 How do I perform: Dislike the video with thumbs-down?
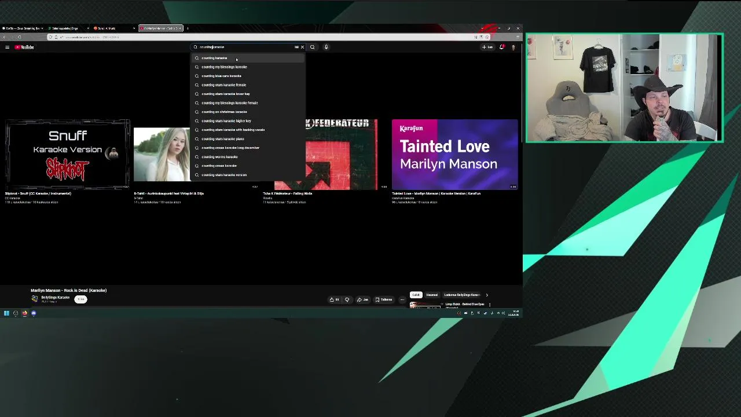click(347, 299)
